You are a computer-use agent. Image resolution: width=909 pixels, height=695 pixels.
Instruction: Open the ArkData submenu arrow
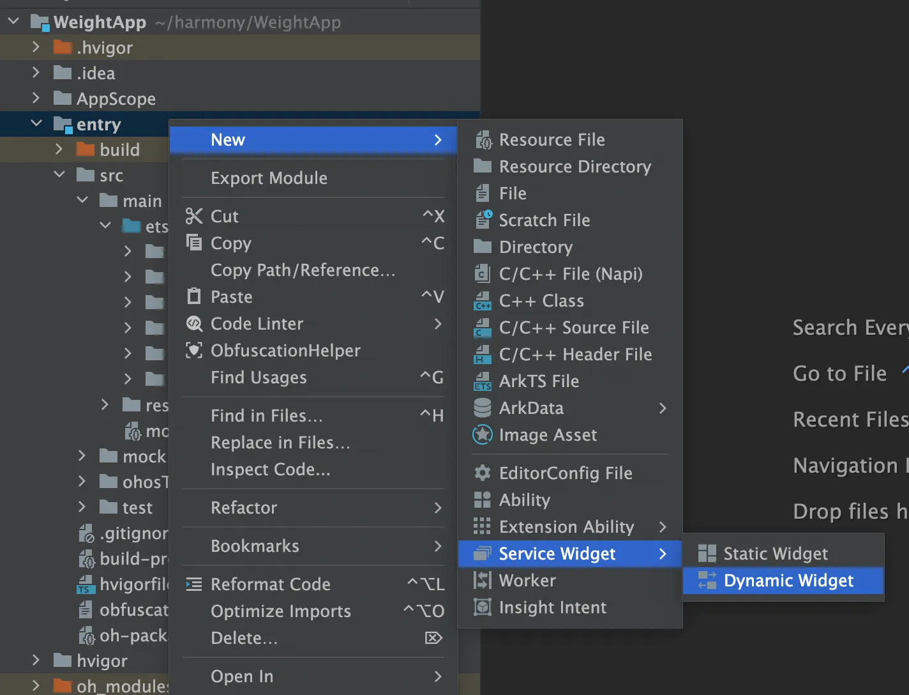(663, 408)
